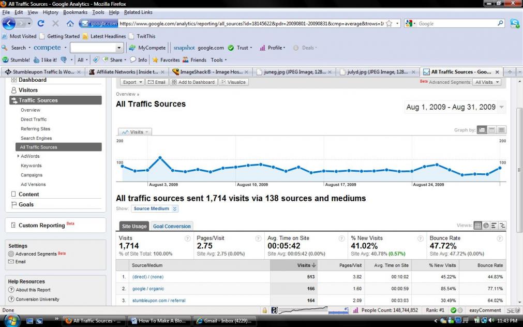Open the Tools menu in menu bar

[98, 12]
